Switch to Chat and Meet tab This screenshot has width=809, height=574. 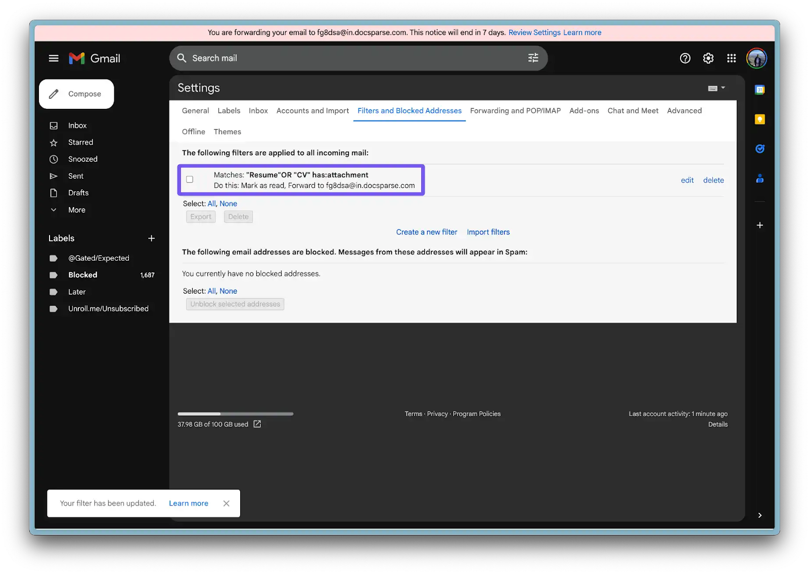(633, 111)
